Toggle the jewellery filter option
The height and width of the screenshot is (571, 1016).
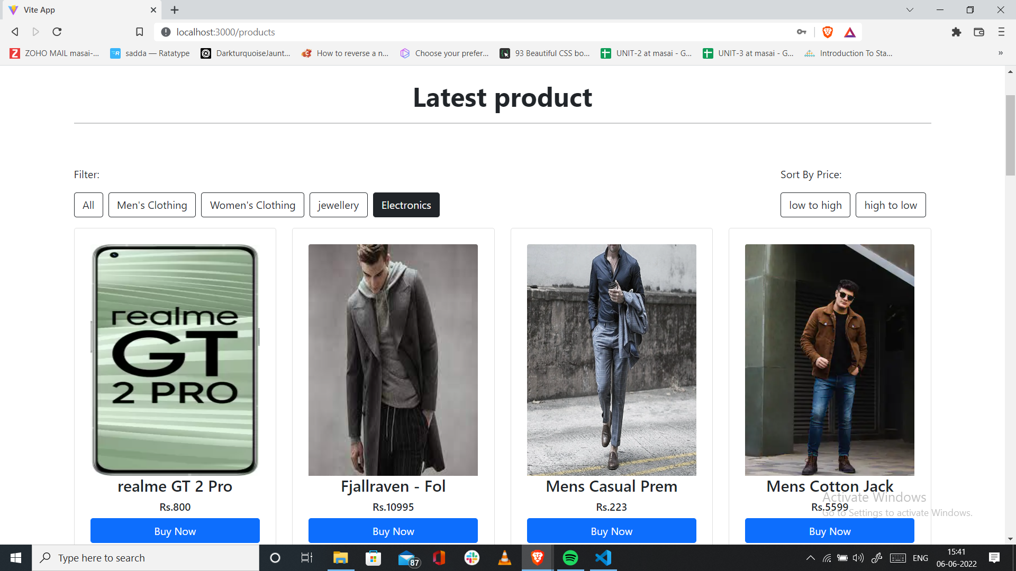338,205
